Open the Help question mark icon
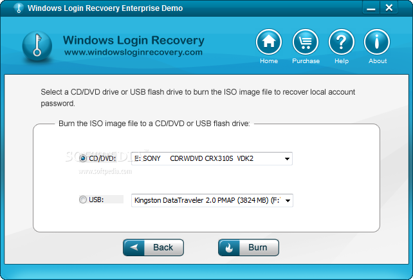The height and width of the screenshot is (280, 413). [x=342, y=42]
